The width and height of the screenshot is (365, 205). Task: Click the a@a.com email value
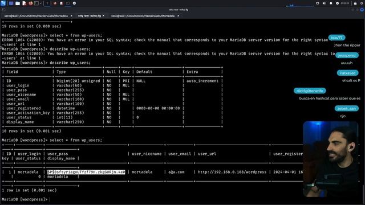pyautogui.click(x=176, y=172)
